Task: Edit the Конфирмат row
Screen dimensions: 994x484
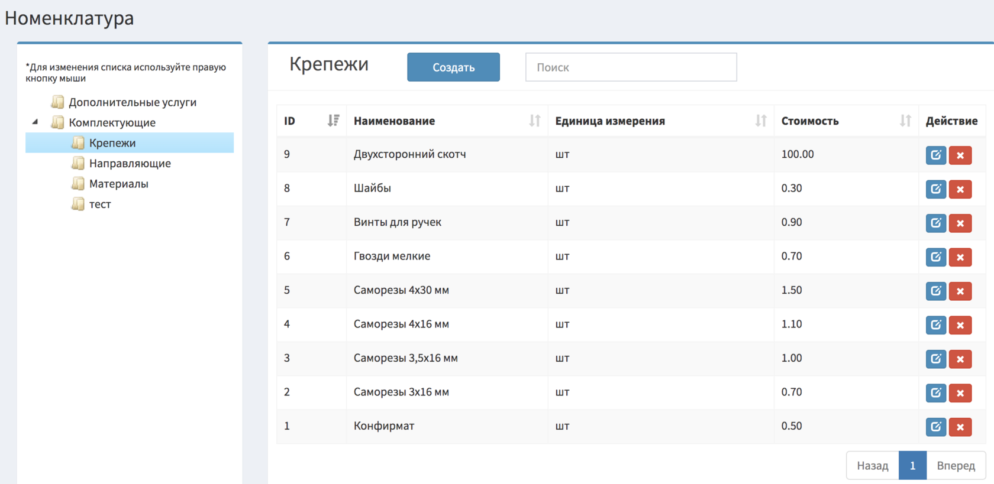Action: [x=936, y=427]
